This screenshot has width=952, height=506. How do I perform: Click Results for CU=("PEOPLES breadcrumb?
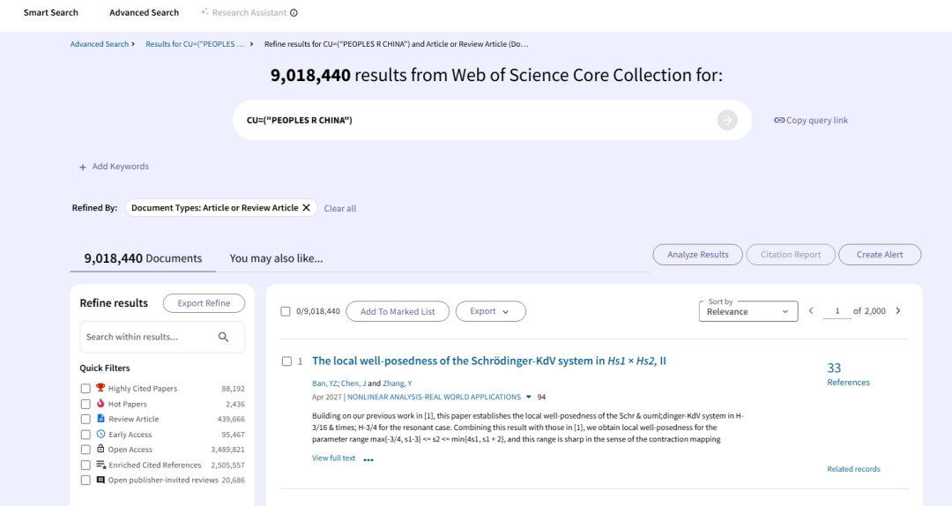click(195, 44)
